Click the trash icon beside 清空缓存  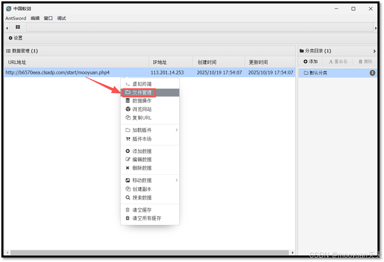(128, 210)
